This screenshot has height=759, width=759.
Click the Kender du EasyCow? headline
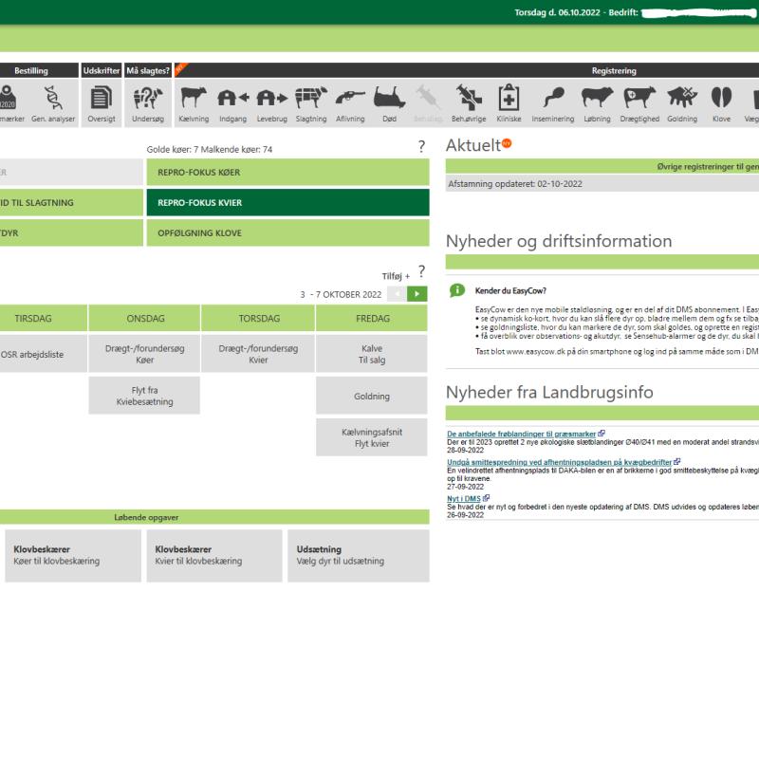[x=510, y=290]
